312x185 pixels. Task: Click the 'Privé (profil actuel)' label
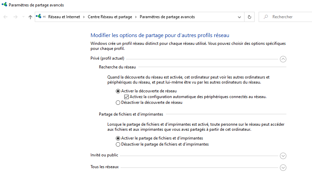[x=107, y=58]
